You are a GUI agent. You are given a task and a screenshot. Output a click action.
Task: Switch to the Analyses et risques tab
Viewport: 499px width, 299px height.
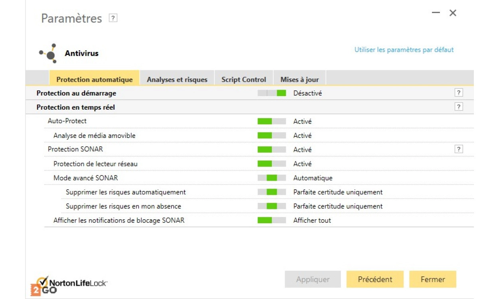point(177,79)
